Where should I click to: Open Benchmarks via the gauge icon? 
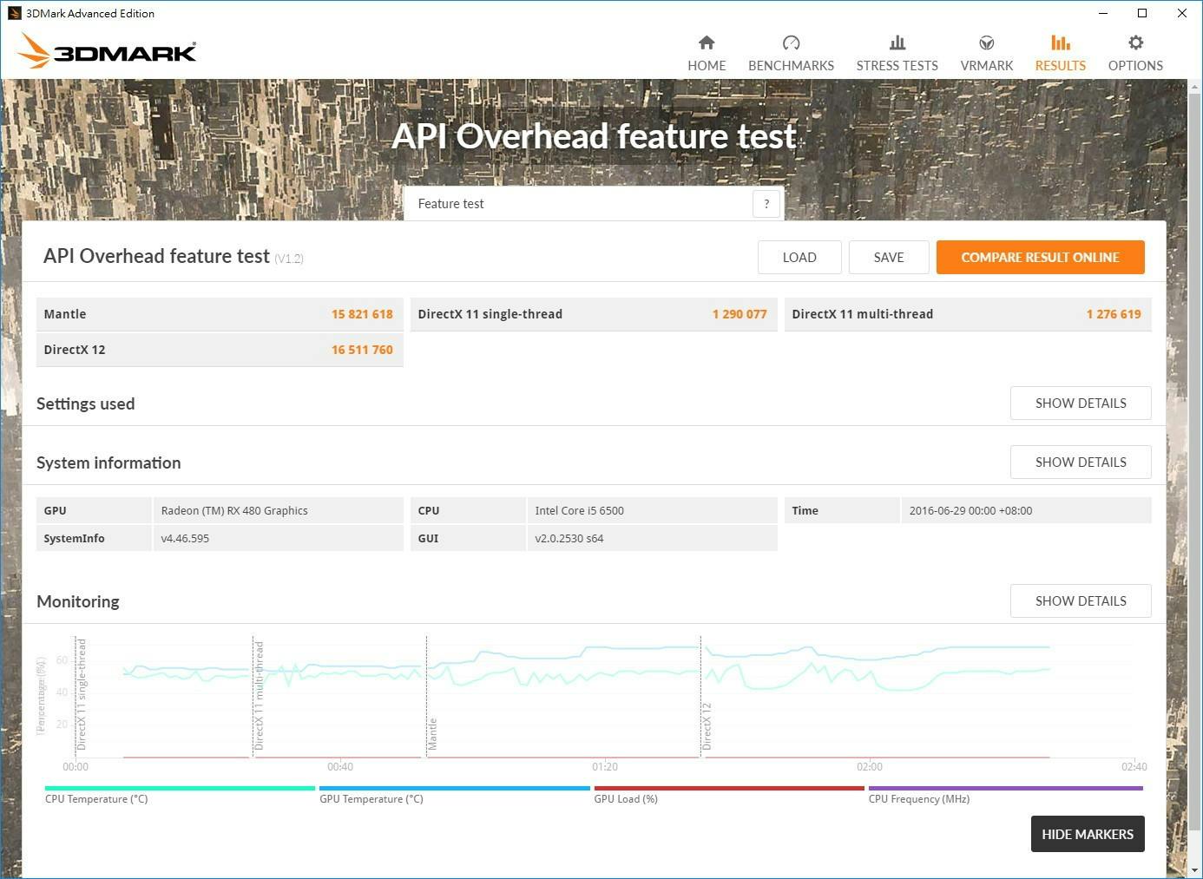click(791, 43)
